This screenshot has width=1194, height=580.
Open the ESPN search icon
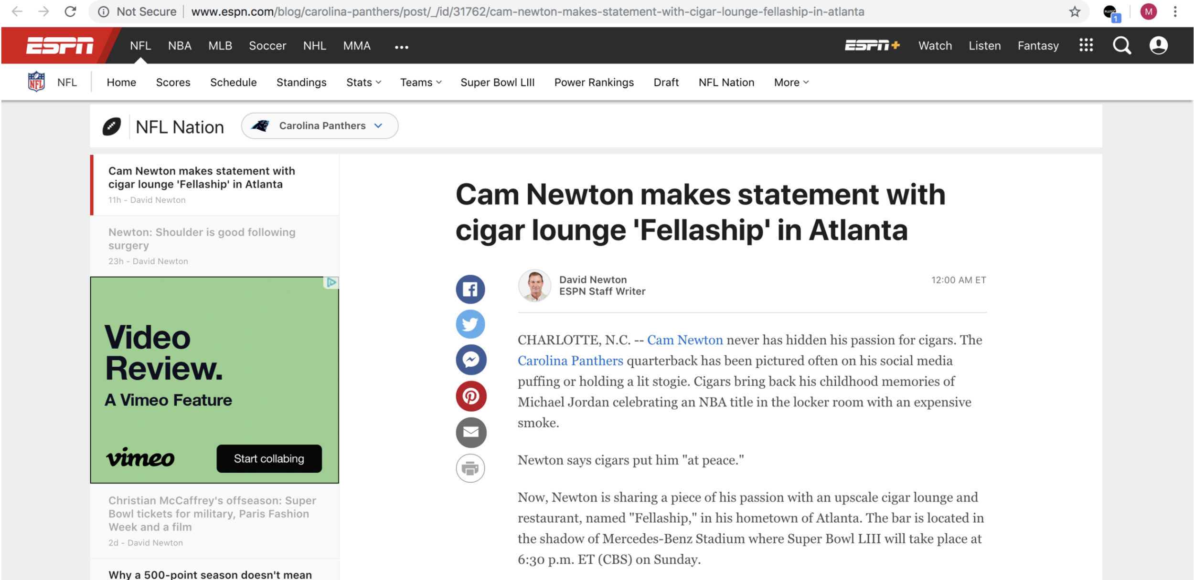1122,46
